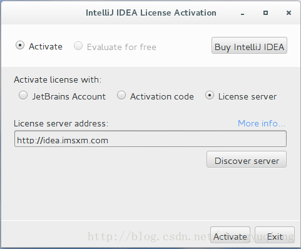The height and width of the screenshot is (249, 301).
Task: Click the 'License server address:' label
Action: coord(61,123)
